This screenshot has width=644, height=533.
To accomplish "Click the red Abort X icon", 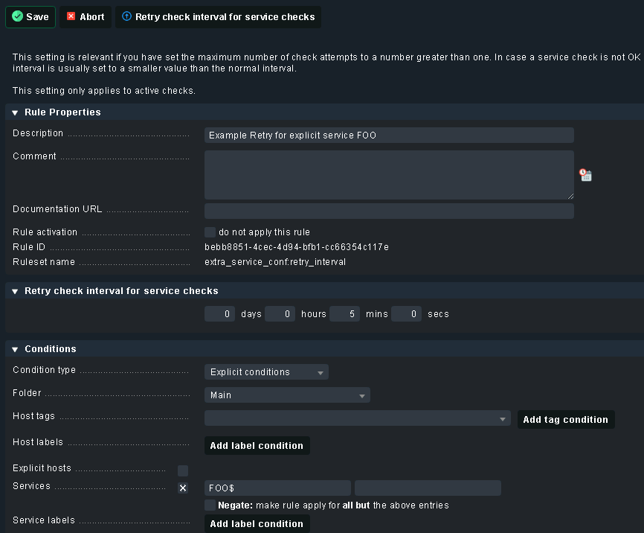I will [x=71, y=16].
